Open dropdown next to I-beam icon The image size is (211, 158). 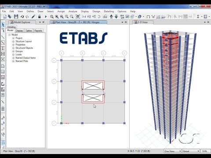click(x=201, y=17)
